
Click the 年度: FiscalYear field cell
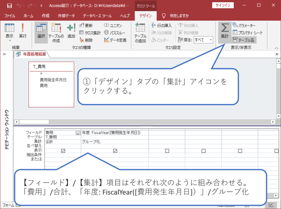coord(115,133)
